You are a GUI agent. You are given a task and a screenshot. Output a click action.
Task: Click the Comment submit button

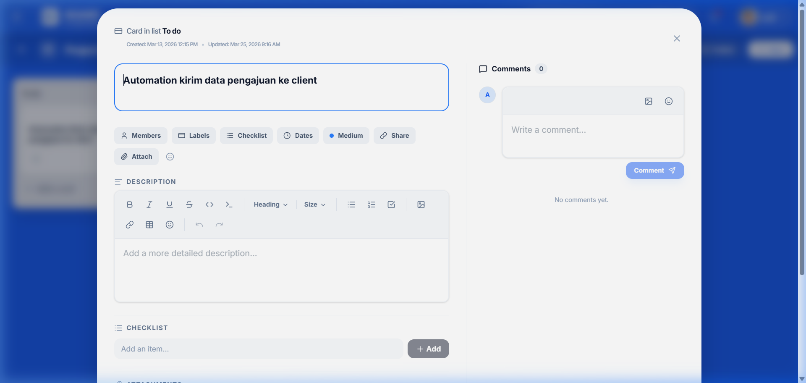(654, 171)
